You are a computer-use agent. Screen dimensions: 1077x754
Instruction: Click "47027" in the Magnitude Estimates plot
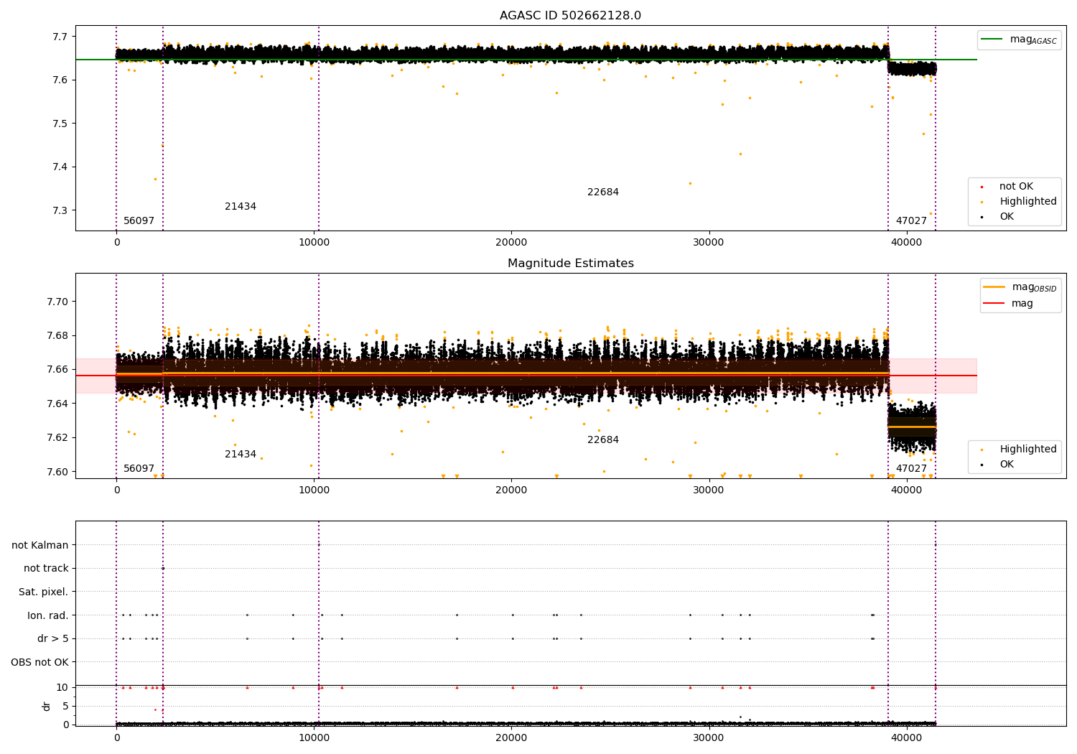pyautogui.click(x=912, y=469)
